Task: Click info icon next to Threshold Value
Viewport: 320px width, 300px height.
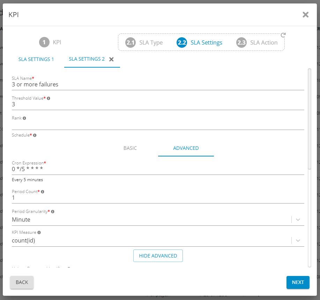Action: (49, 98)
